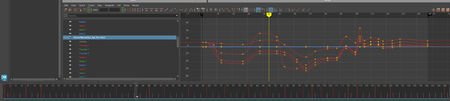The width and height of the screenshot is (450, 101).
Task: Click the Maya logo icon
Action: (4, 77)
